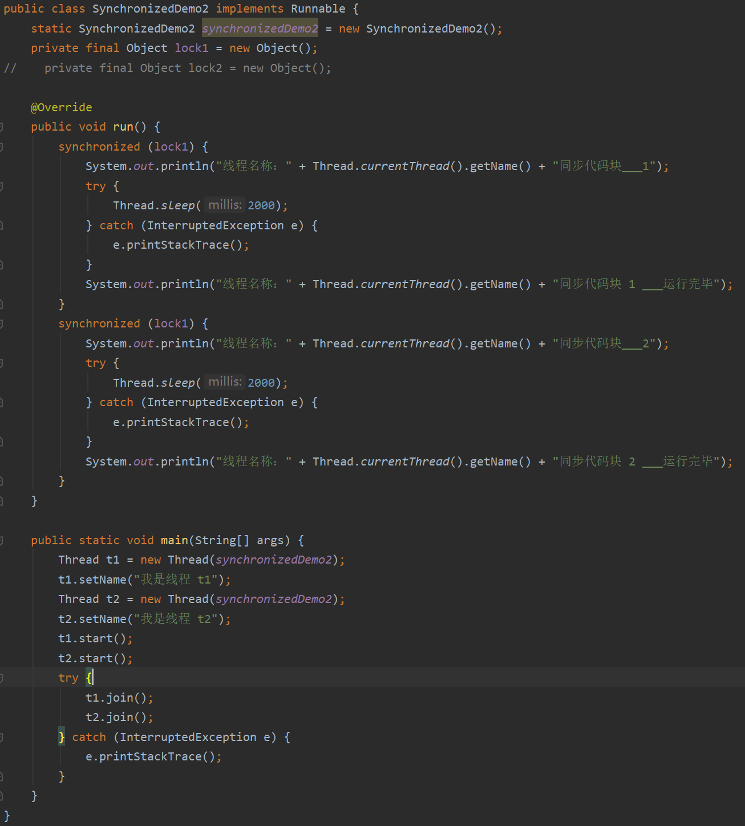Click the class name SynchronizedDemo2 in the class declaration
The image size is (745, 826).
150,9
